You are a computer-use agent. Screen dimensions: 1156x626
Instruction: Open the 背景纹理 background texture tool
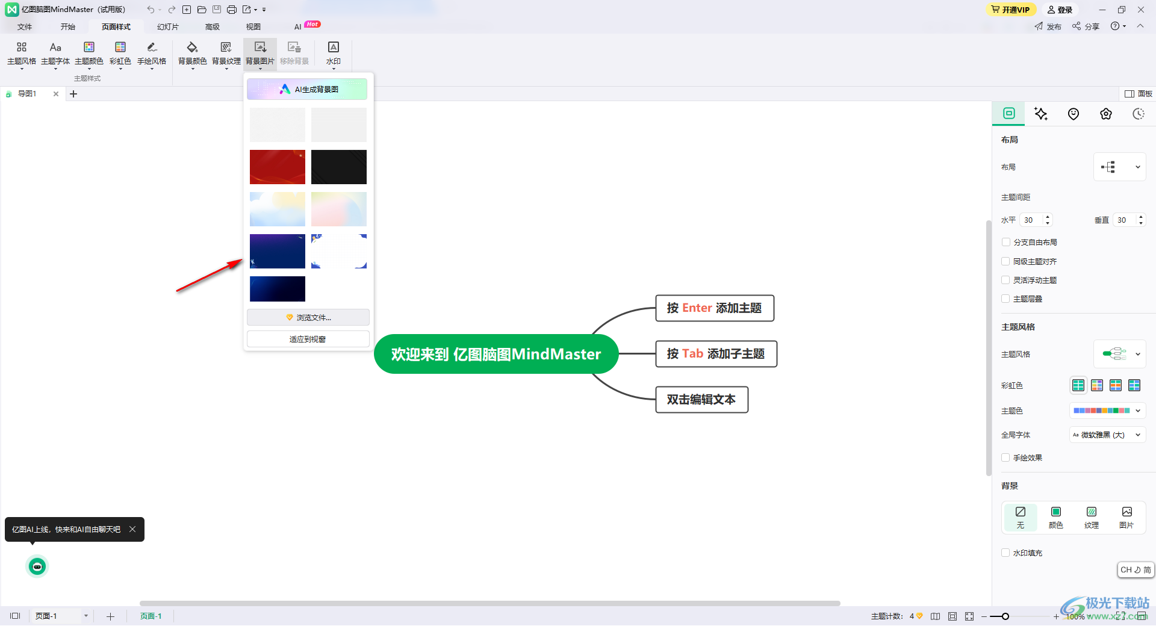click(x=226, y=54)
